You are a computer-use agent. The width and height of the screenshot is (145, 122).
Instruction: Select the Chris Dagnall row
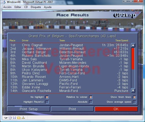(x=69, y=45)
